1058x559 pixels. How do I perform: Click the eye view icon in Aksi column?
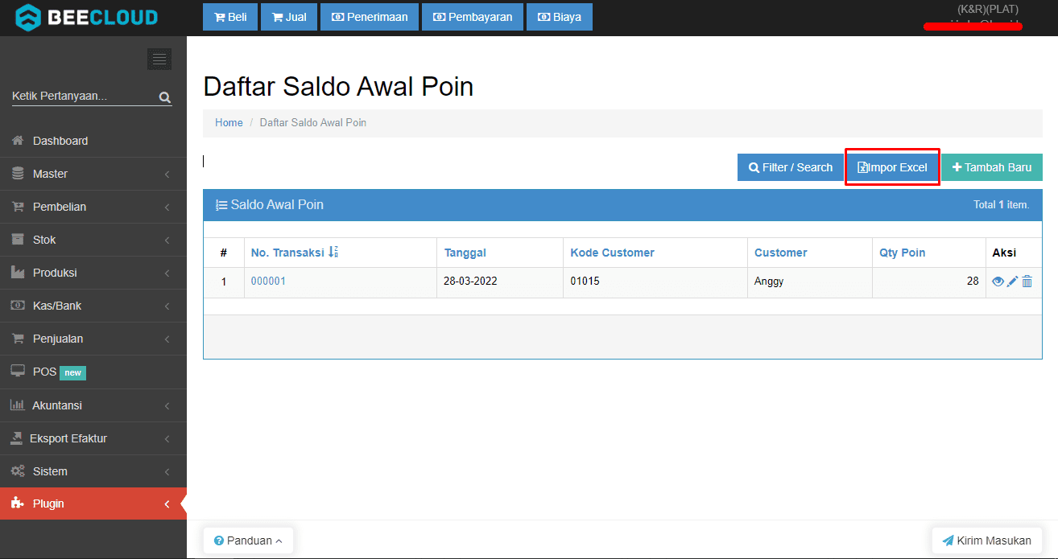pyautogui.click(x=998, y=282)
